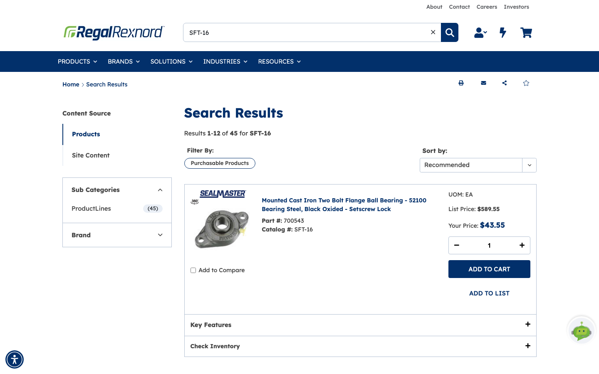Open the Resources navigation menu
599x374 pixels.
(279, 62)
